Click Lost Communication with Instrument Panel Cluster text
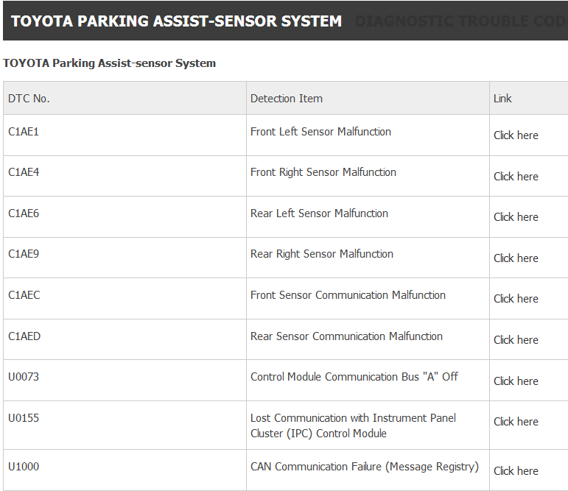Image resolution: width=568 pixels, height=491 pixels. (x=353, y=425)
